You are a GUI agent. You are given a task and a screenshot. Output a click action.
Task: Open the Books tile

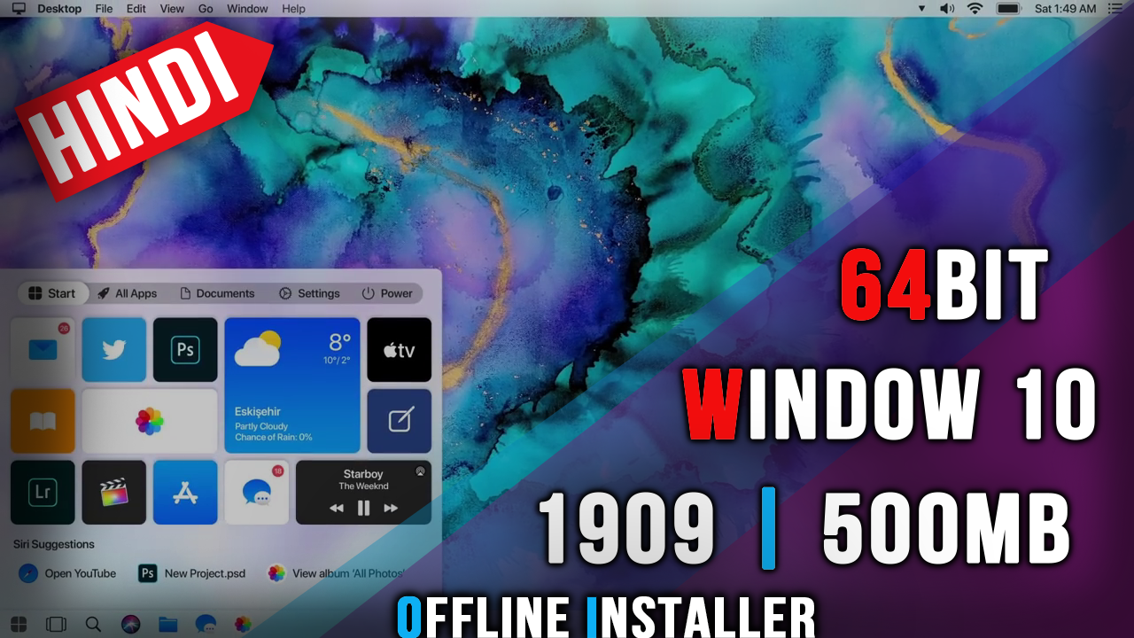pos(43,421)
